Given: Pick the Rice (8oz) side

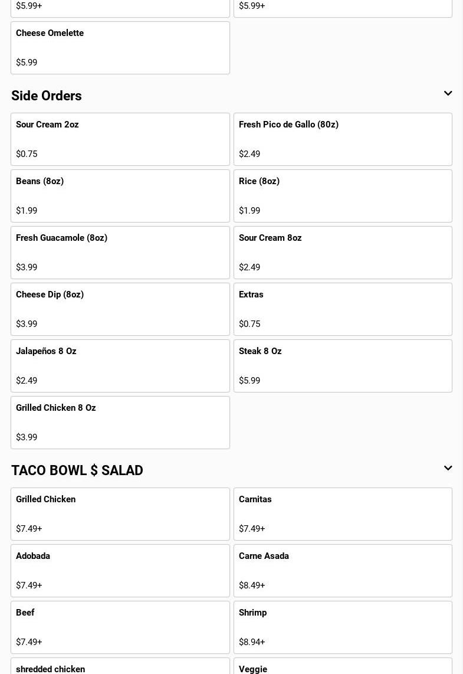Looking at the screenshot, I should coord(343,196).
